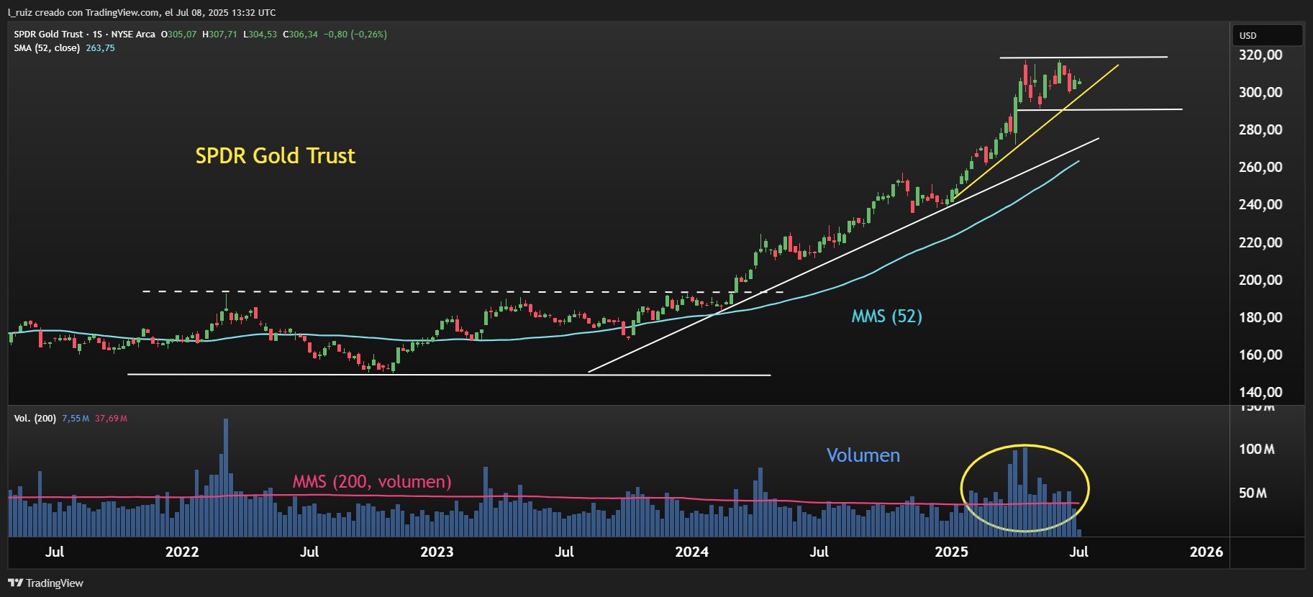Click the 100M volume axis label

1256,449
